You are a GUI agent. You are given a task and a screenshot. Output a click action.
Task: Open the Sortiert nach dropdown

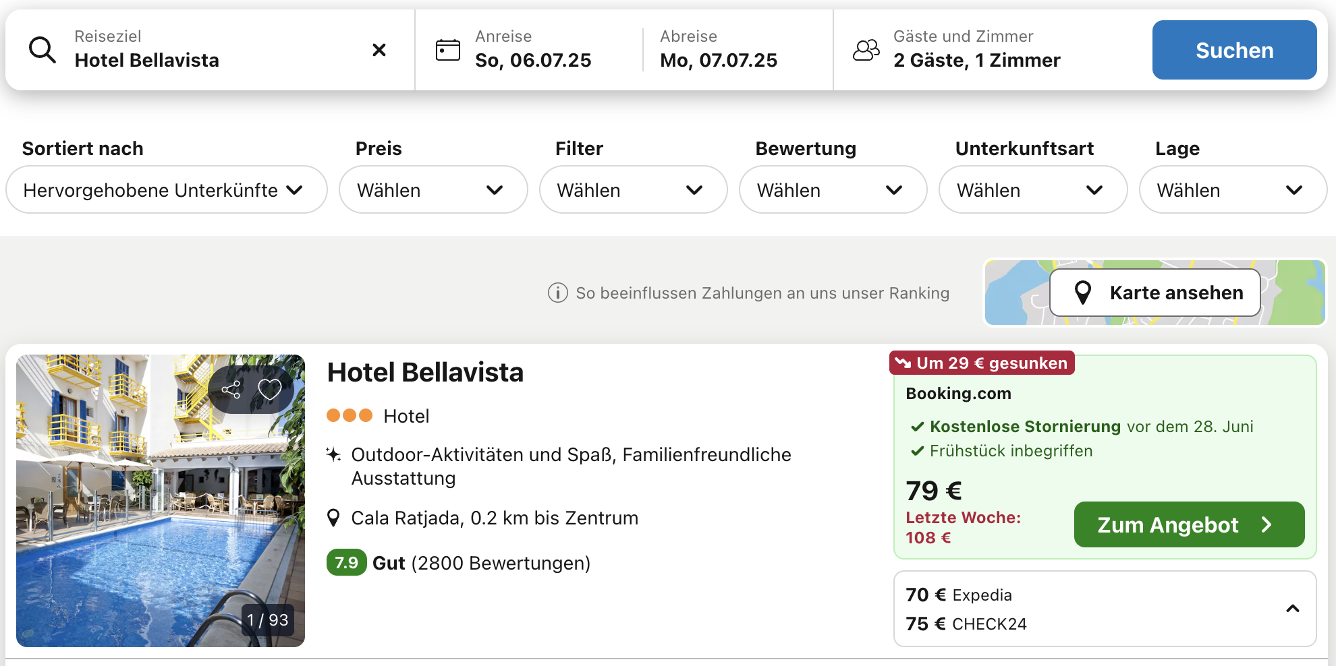(x=167, y=190)
